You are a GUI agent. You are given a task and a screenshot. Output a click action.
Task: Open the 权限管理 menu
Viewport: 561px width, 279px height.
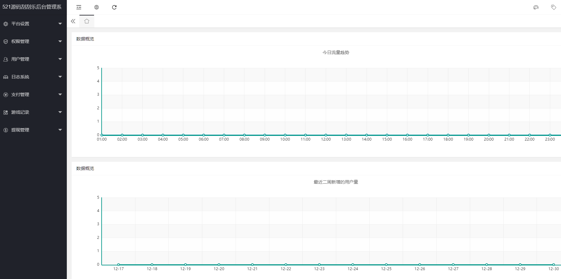(x=33, y=41)
